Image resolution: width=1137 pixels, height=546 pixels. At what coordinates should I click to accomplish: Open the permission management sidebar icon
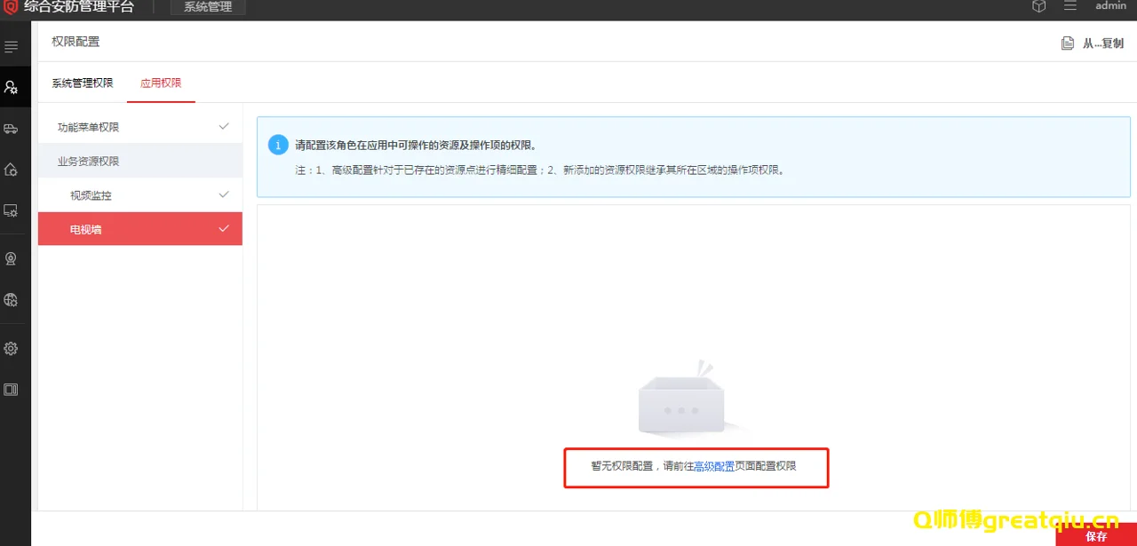point(12,86)
